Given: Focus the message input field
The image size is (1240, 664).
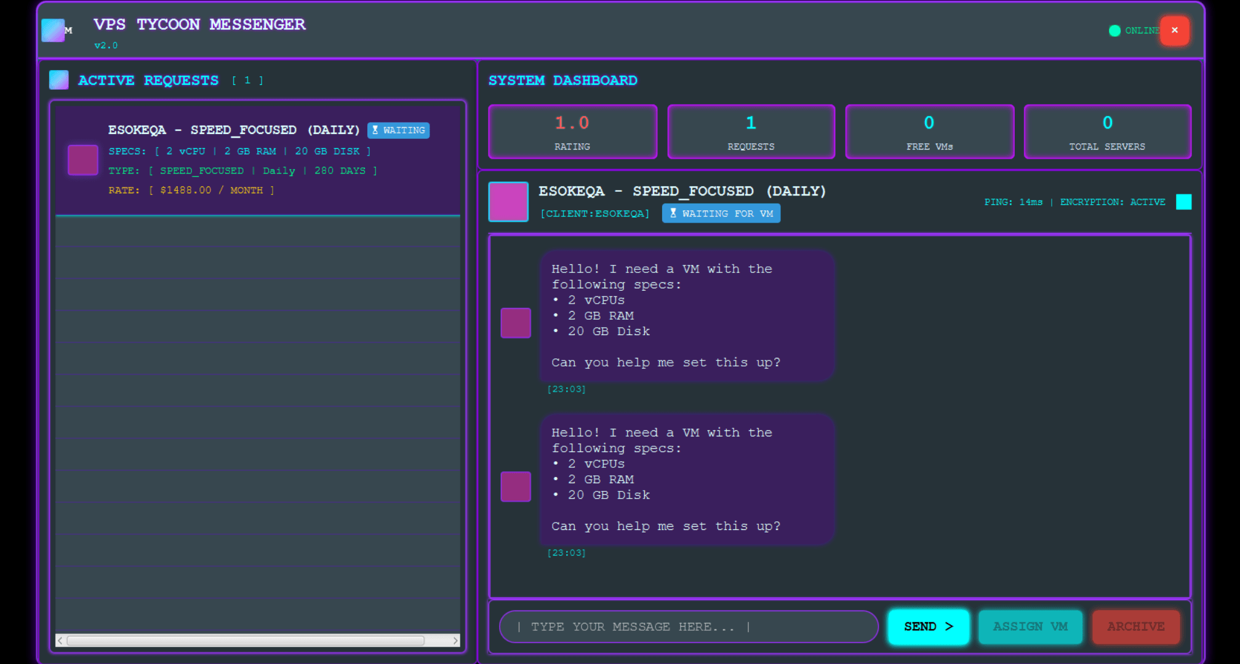Looking at the screenshot, I should (x=688, y=626).
